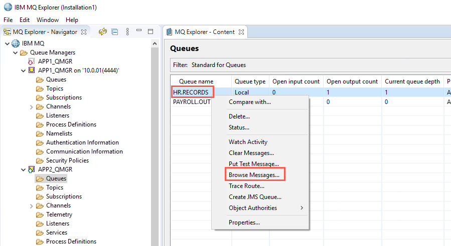Open the Window menu

coord(48,20)
